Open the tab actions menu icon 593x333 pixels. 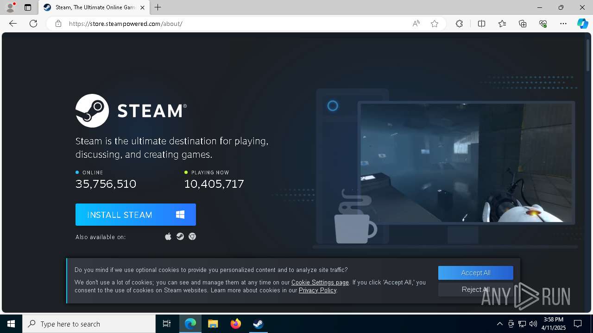click(28, 7)
